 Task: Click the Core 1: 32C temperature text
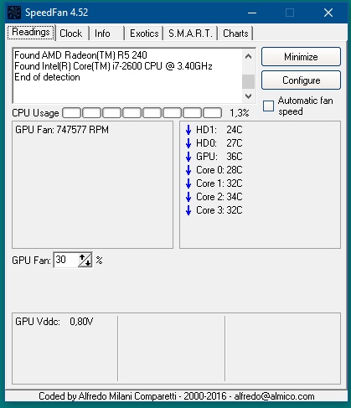(x=219, y=183)
